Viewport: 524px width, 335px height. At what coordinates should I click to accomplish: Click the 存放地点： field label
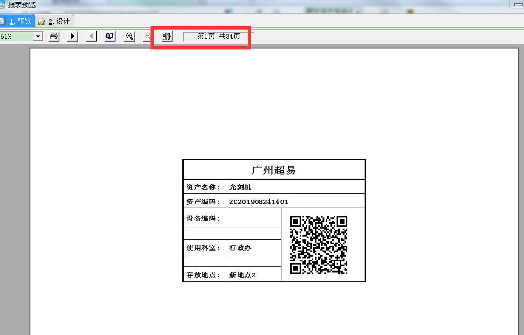[203, 275]
